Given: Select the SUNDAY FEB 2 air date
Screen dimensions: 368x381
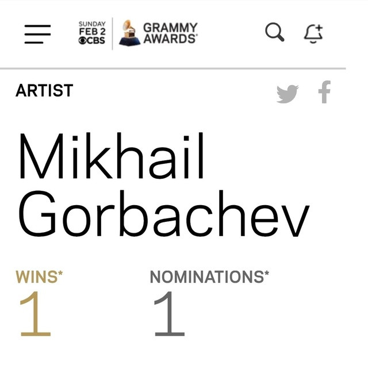Looking at the screenshot, I should [x=92, y=29].
